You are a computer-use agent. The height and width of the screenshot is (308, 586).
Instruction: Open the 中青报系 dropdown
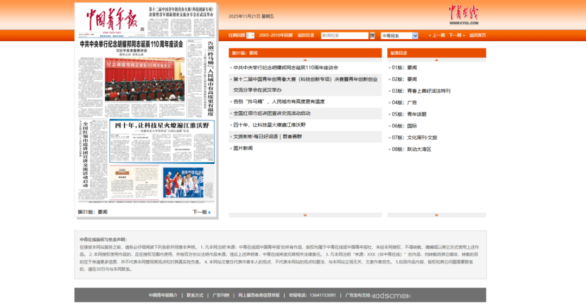(x=399, y=36)
